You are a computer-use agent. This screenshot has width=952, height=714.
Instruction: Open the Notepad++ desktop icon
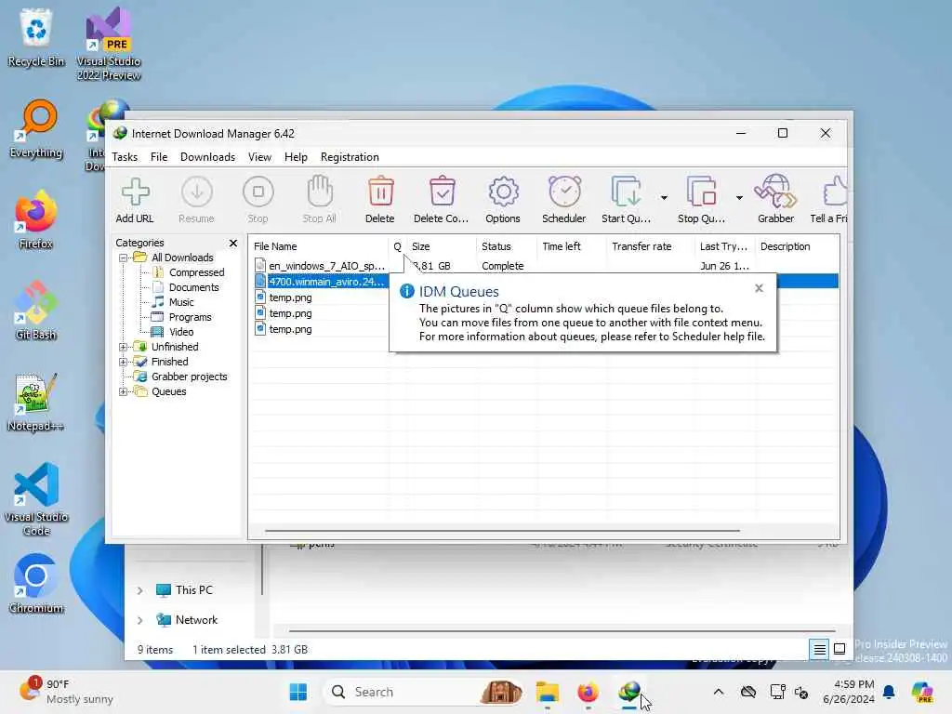click(x=36, y=402)
